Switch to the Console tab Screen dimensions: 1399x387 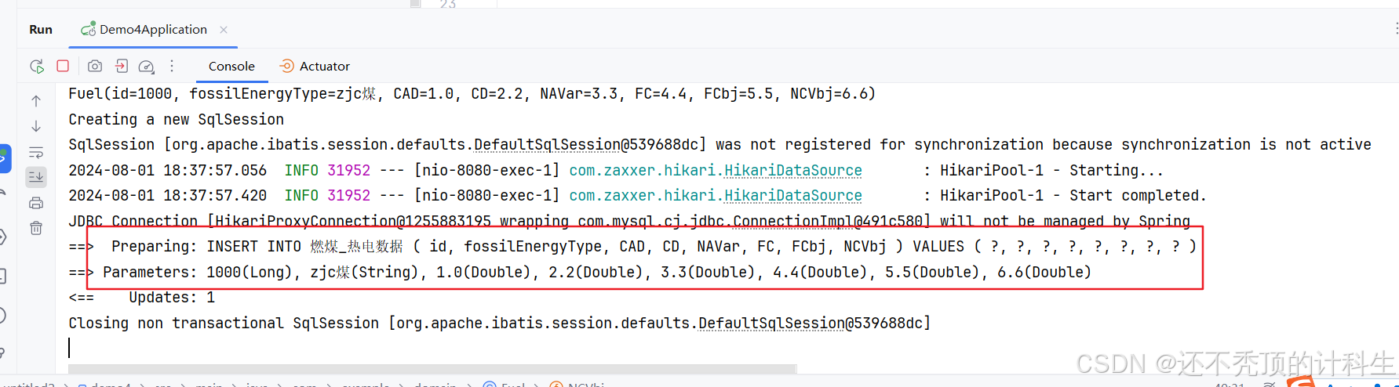tap(231, 67)
